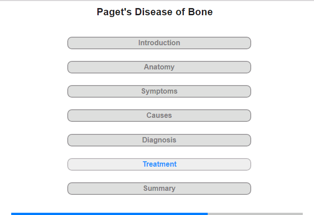Image resolution: width=314 pixels, height=215 pixels.
Task: Click the highlighted Treatment button
Action: coord(159,164)
